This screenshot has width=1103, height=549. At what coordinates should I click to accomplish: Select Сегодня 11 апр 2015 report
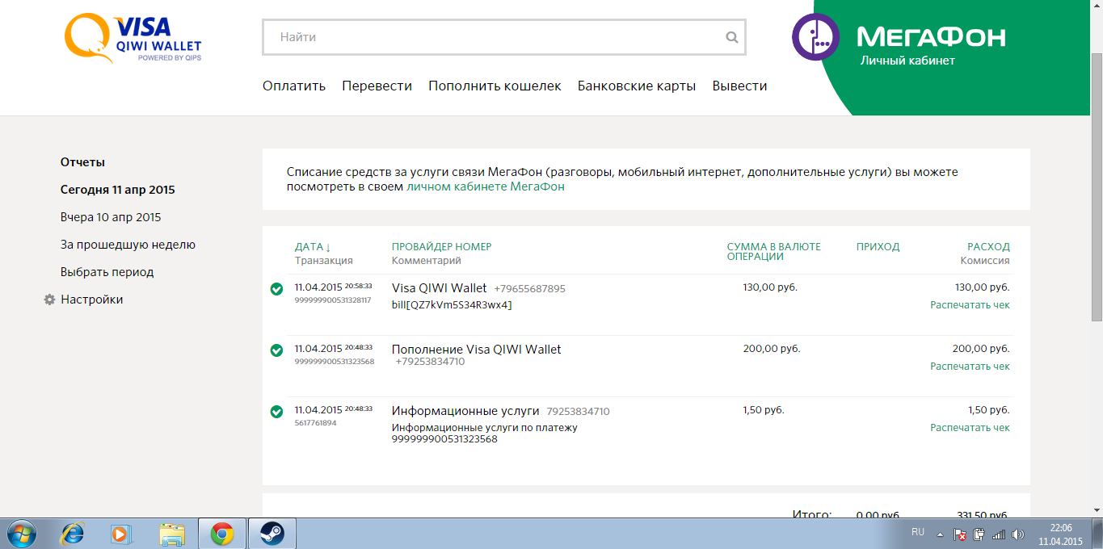pos(118,190)
